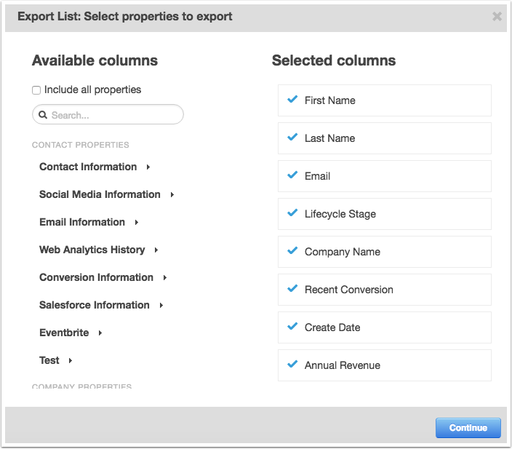Viewport: 512px width, 449px height.
Task: Select the Annual Revenue column label
Action: 343,365
